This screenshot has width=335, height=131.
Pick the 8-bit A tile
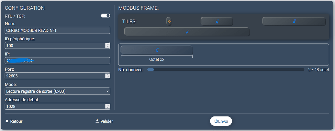coord(217,21)
